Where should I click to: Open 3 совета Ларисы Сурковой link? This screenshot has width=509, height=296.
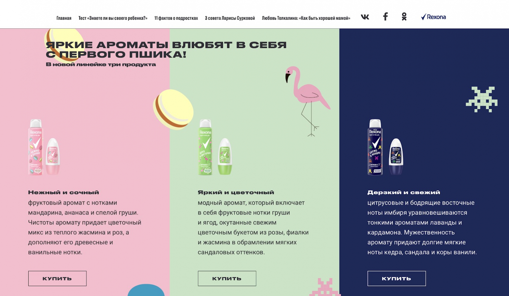tap(230, 18)
